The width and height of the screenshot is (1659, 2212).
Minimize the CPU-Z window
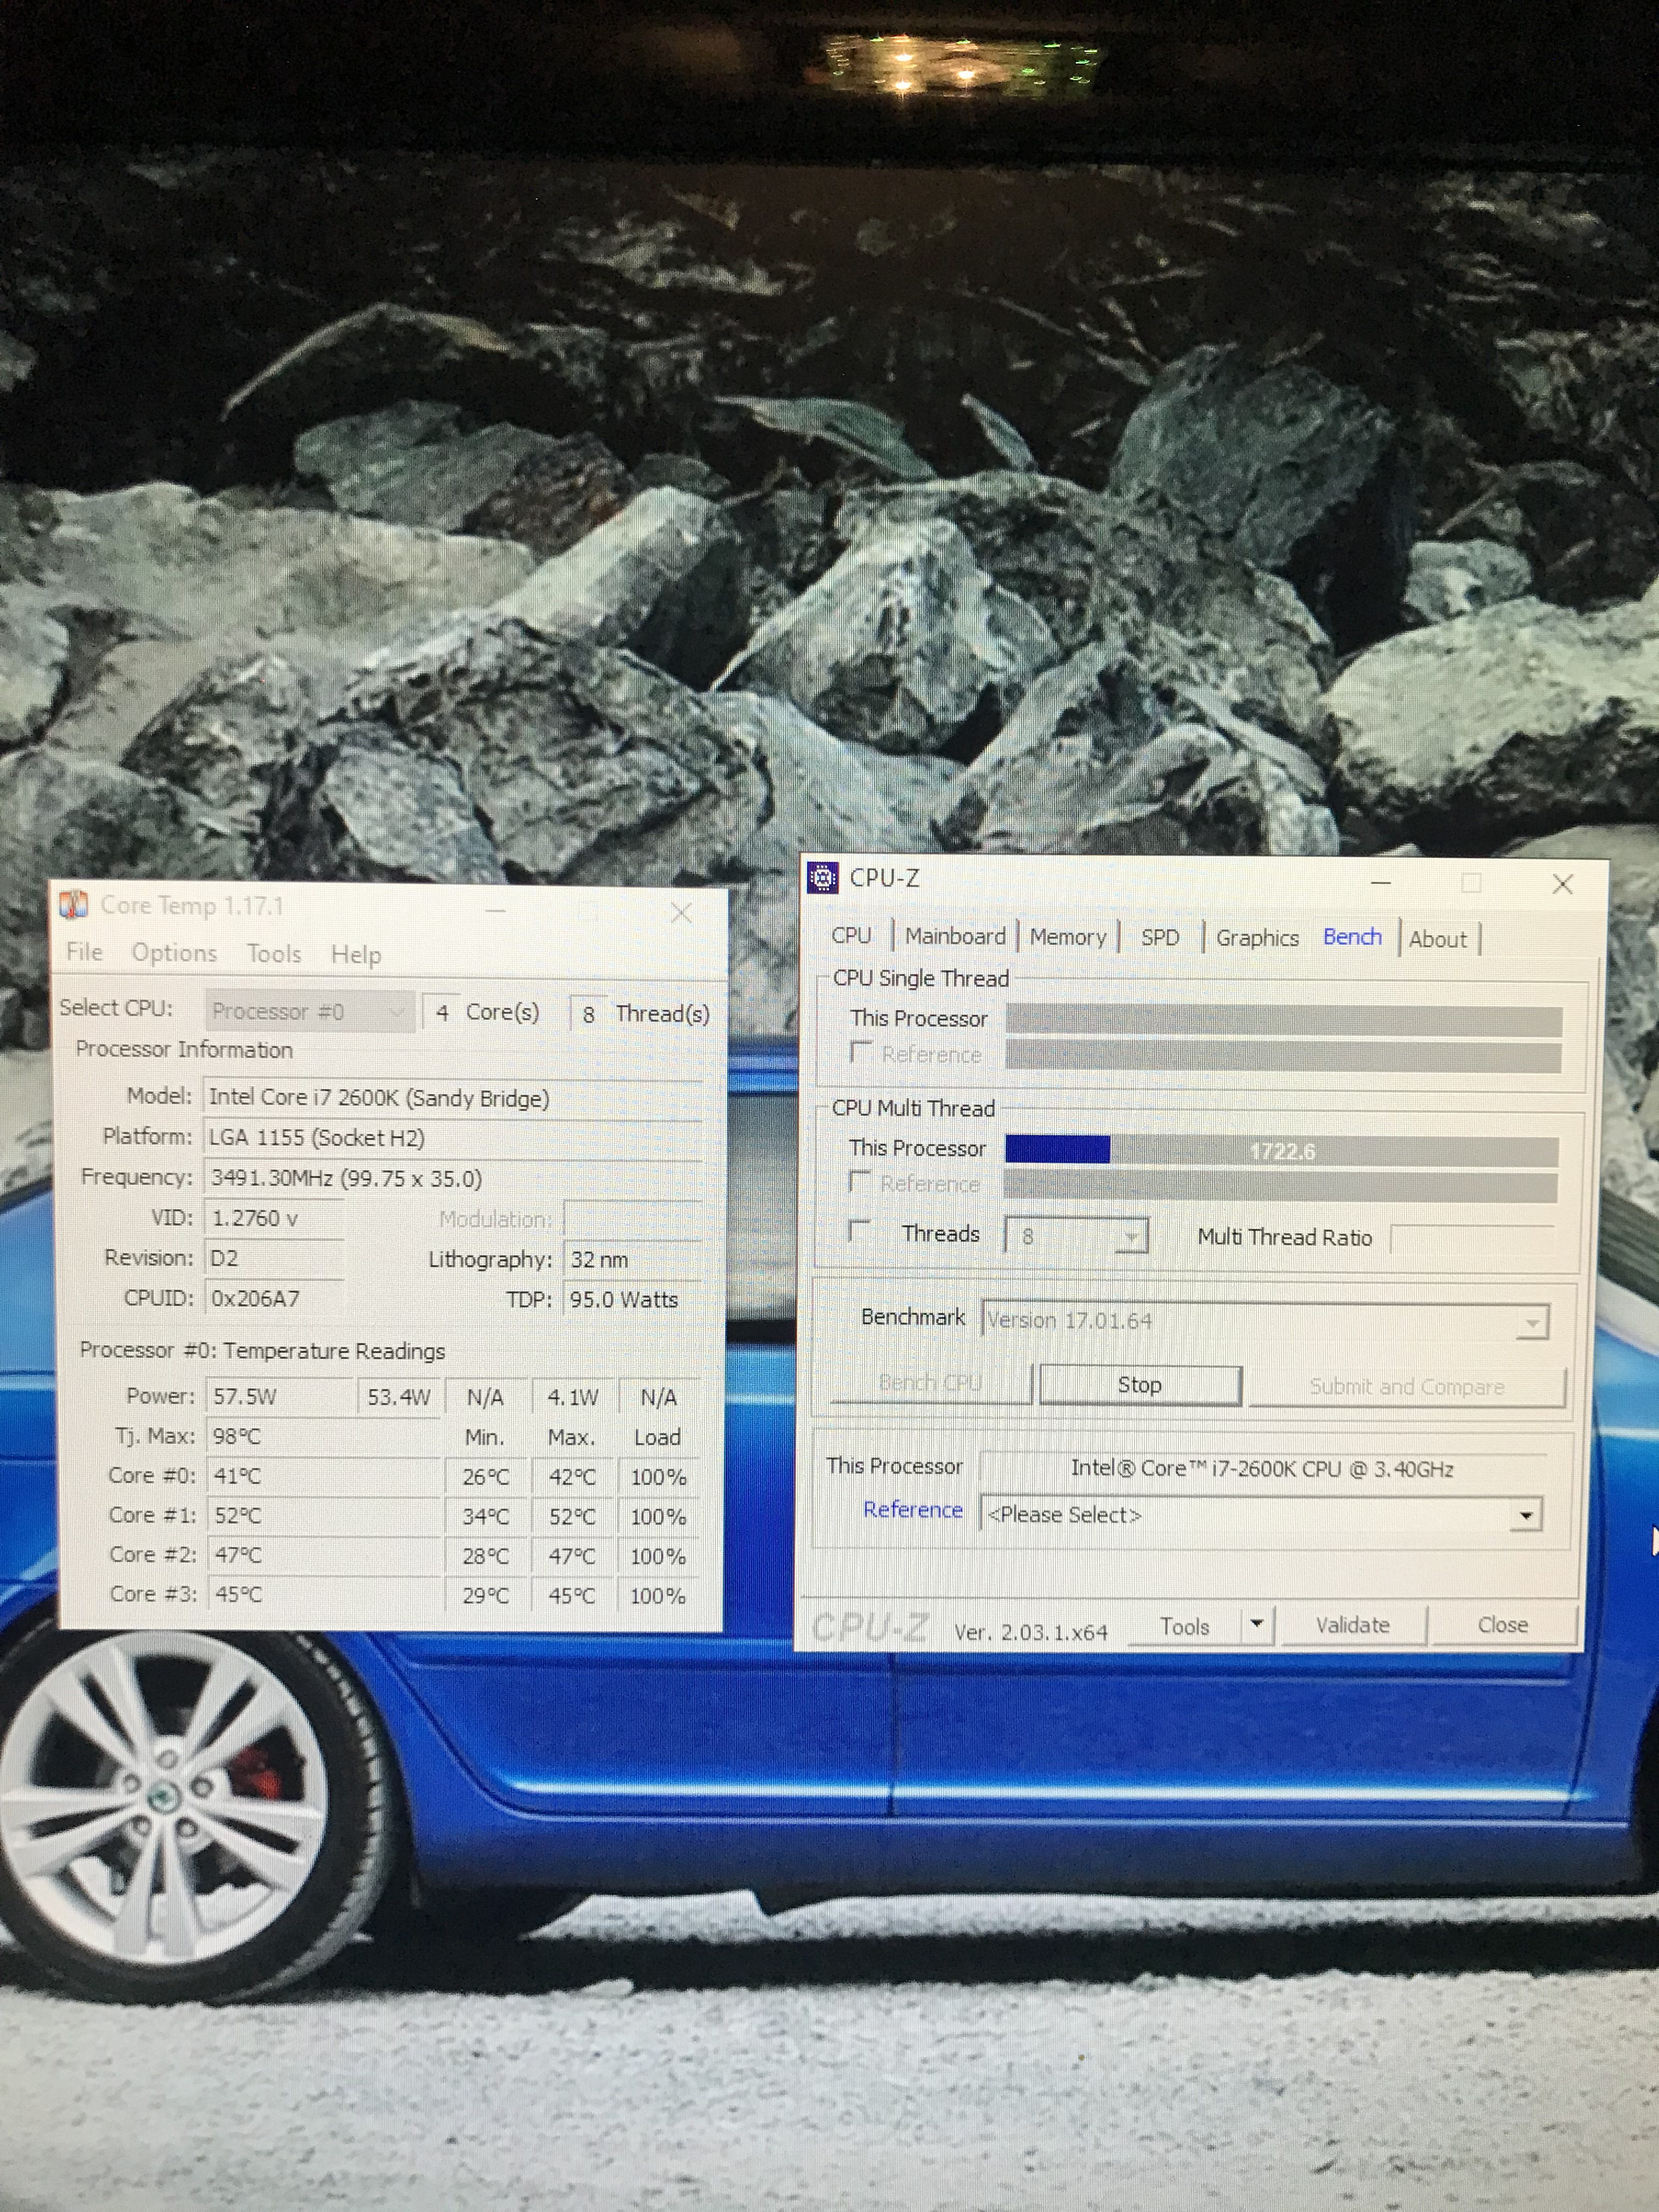click(x=1381, y=883)
